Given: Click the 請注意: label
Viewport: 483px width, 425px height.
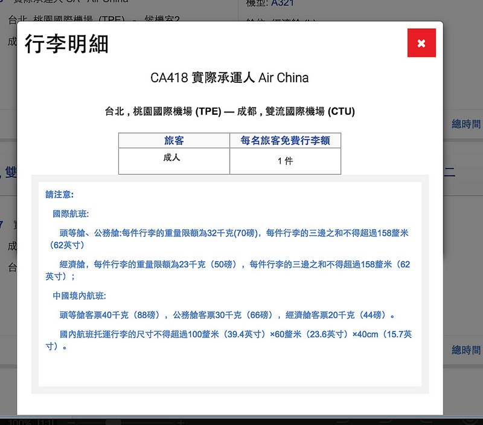Looking at the screenshot, I should point(59,194).
